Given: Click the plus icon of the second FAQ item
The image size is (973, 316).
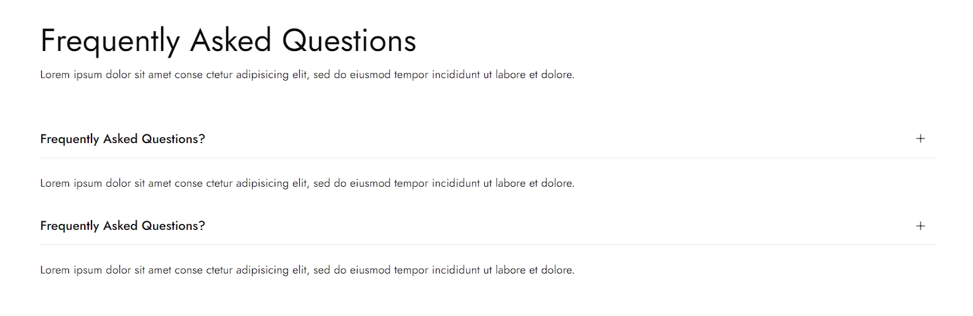Looking at the screenshot, I should (x=920, y=226).
